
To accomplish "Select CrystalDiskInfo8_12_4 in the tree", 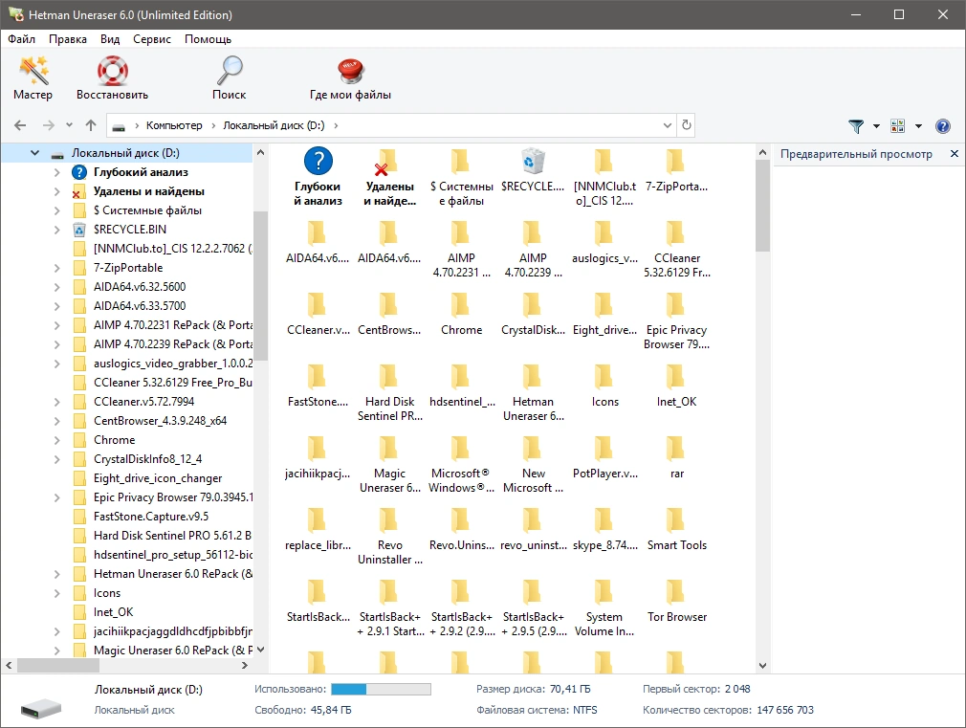I will click(x=147, y=458).
